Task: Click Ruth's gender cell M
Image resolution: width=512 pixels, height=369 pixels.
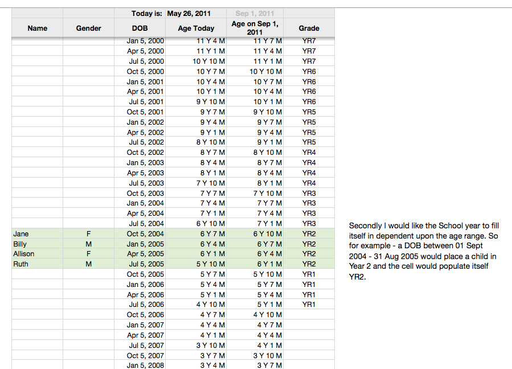Action: coord(88,264)
